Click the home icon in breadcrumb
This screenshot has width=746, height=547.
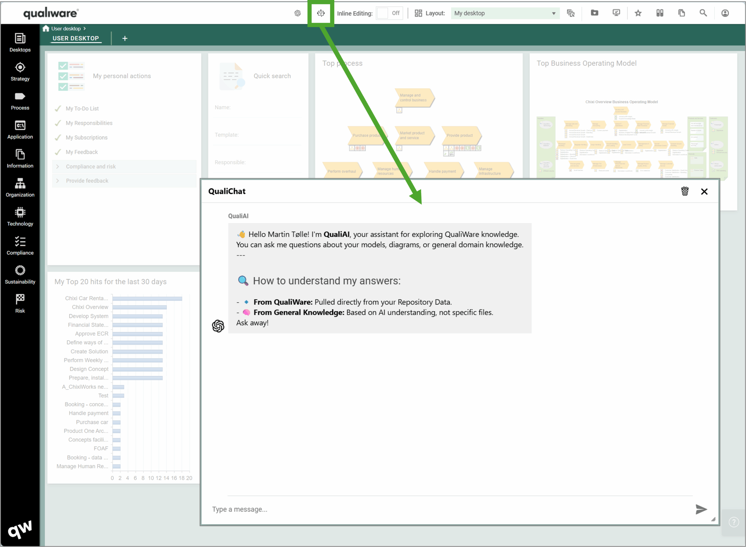46,29
